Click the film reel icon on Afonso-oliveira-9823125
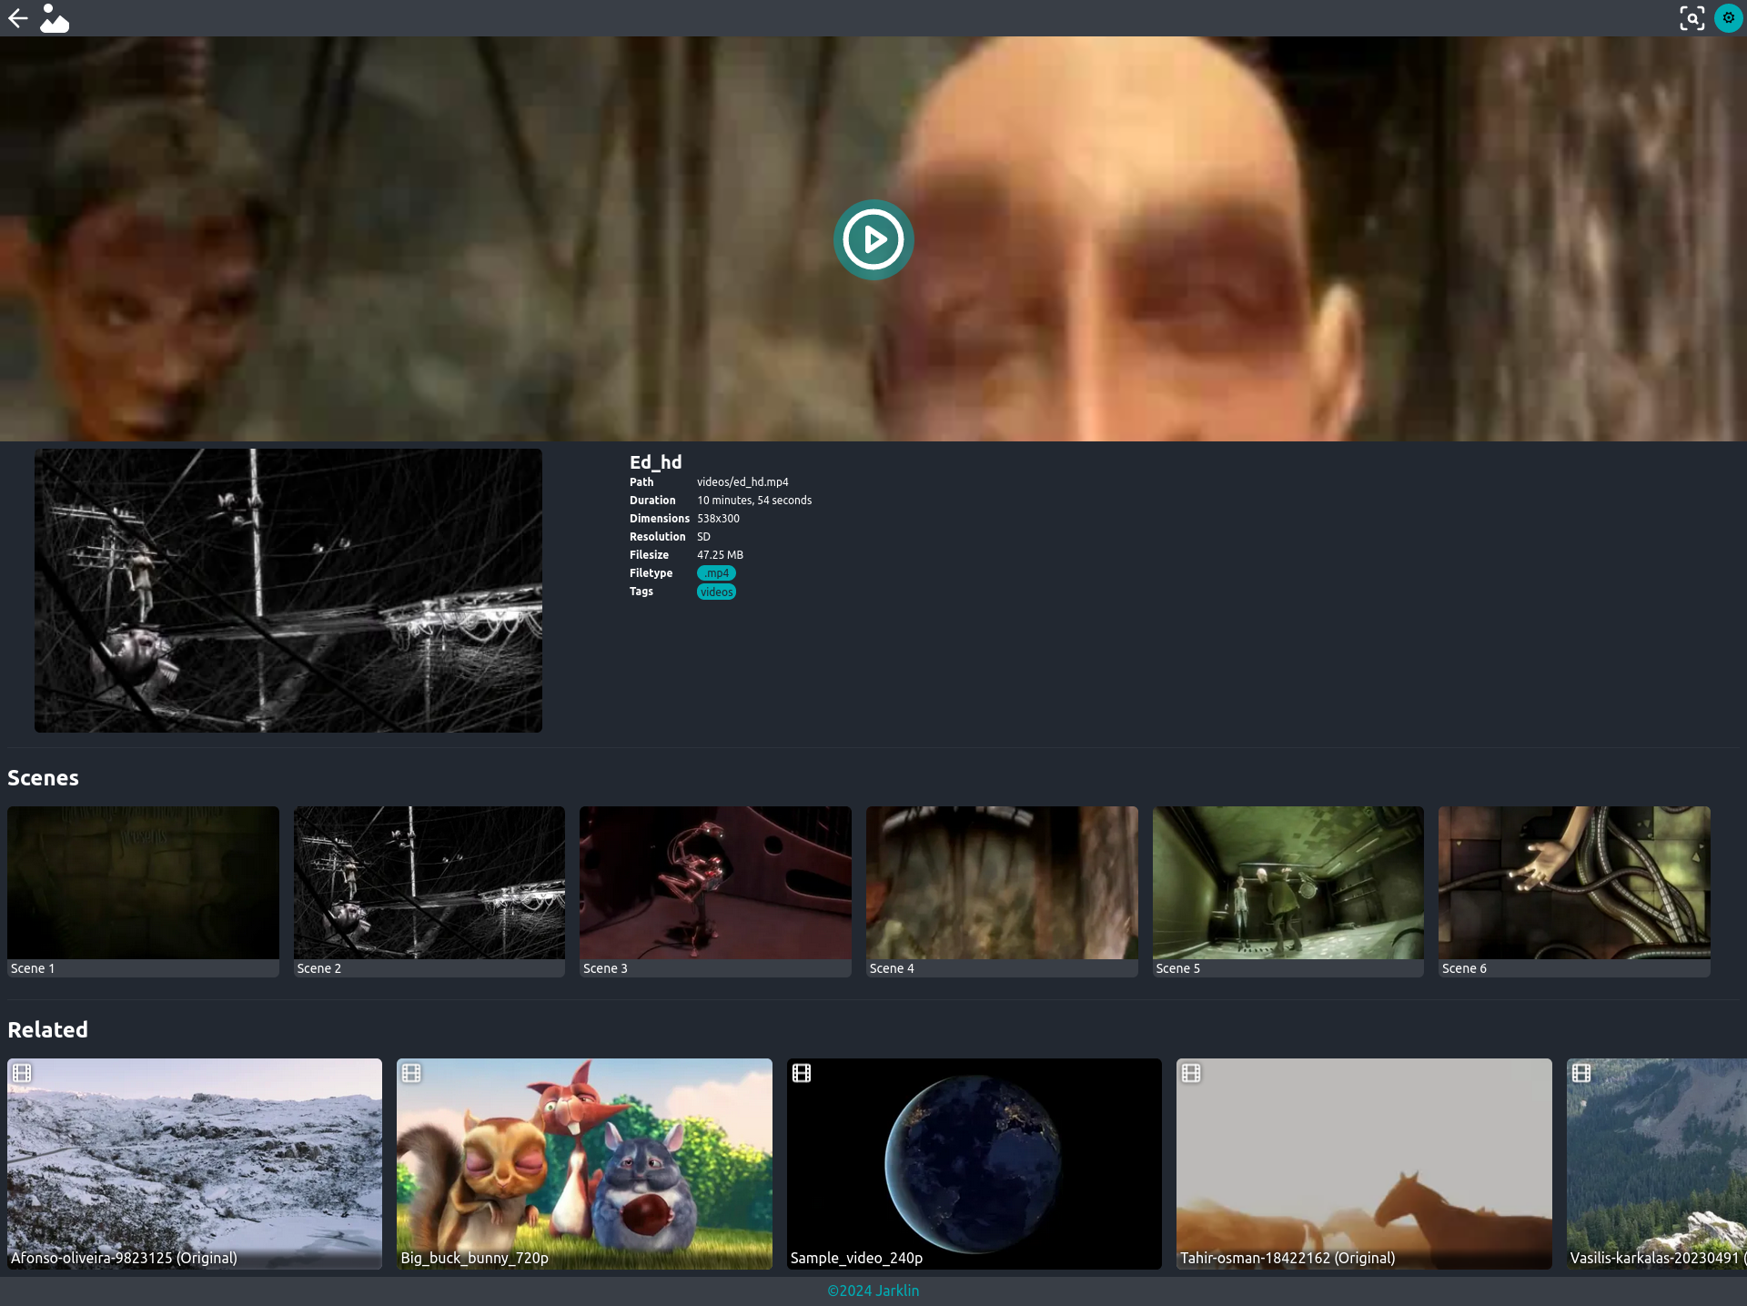The width and height of the screenshot is (1747, 1306). pyautogui.click(x=22, y=1073)
